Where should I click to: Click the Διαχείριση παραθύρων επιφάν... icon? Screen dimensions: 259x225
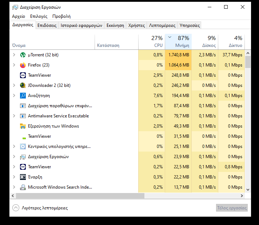point(23,106)
